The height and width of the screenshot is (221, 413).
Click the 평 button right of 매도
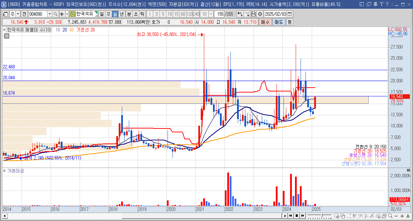[x=289, y=22]
